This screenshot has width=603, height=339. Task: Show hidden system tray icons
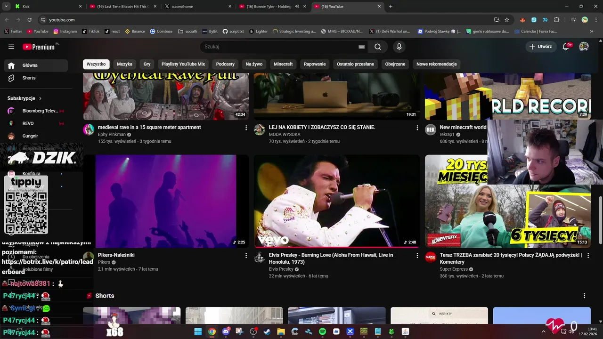[543, 331]
